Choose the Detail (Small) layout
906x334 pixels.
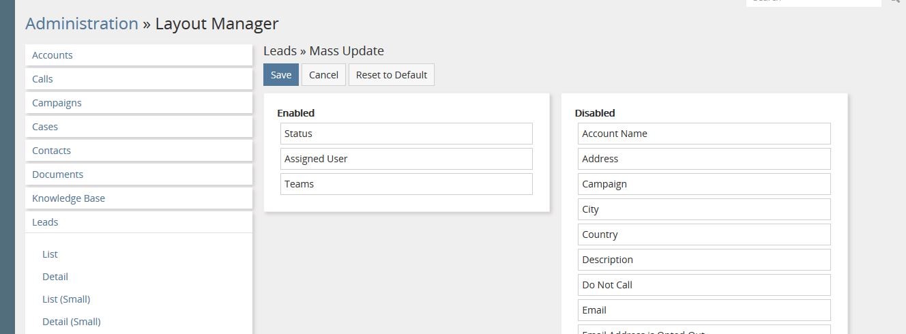point(72,322)
